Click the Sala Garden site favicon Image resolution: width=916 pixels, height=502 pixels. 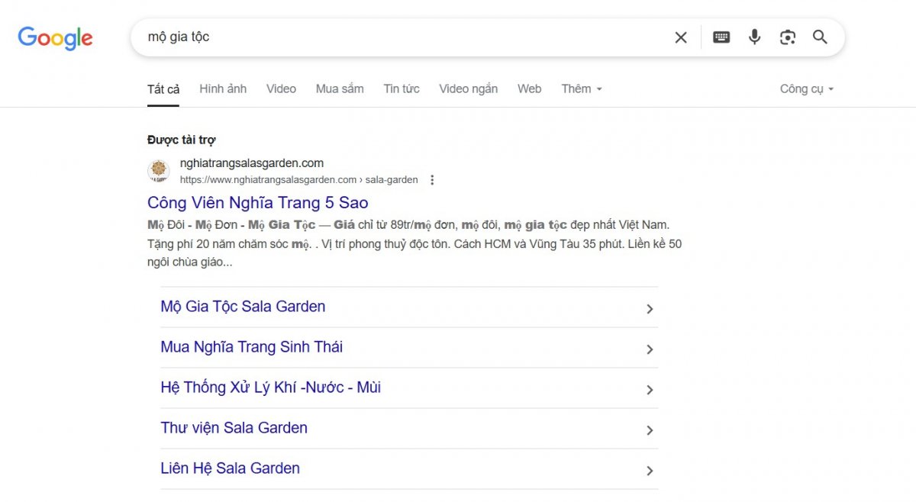tap(159, 171)
